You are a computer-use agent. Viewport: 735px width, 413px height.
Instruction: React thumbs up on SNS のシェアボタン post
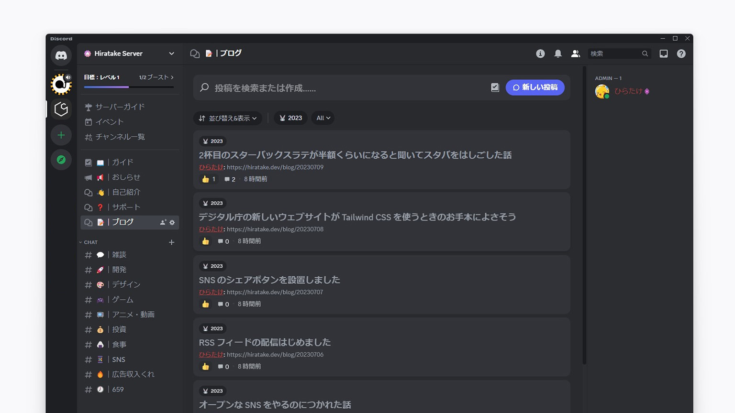pos(205,304)
